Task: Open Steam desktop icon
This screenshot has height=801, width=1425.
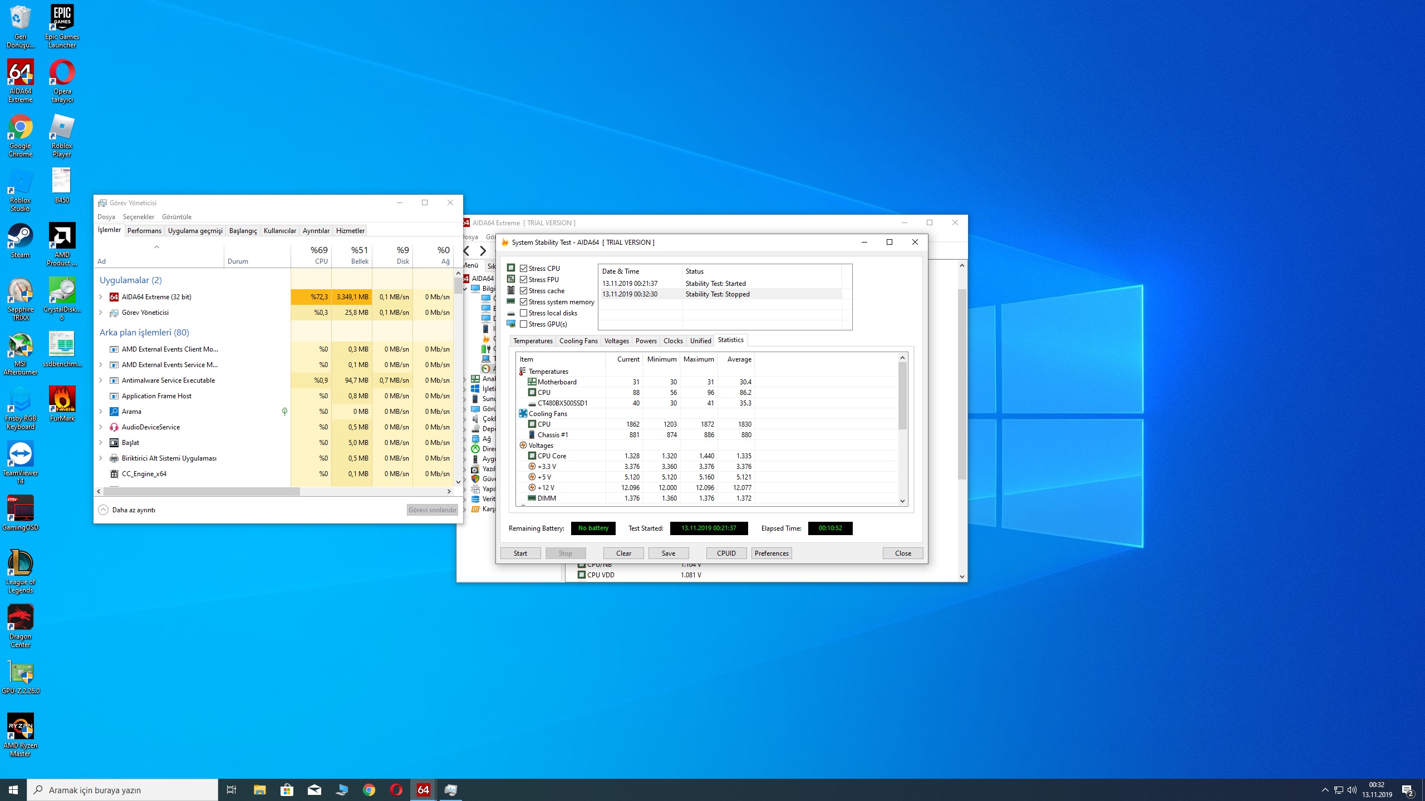Action: point(21,240)
